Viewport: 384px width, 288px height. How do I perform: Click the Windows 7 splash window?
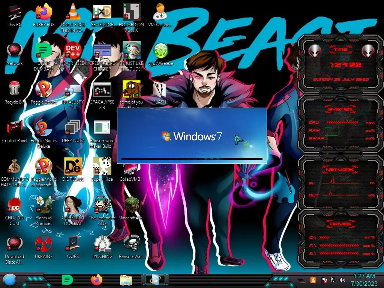[x=192, y=136]
